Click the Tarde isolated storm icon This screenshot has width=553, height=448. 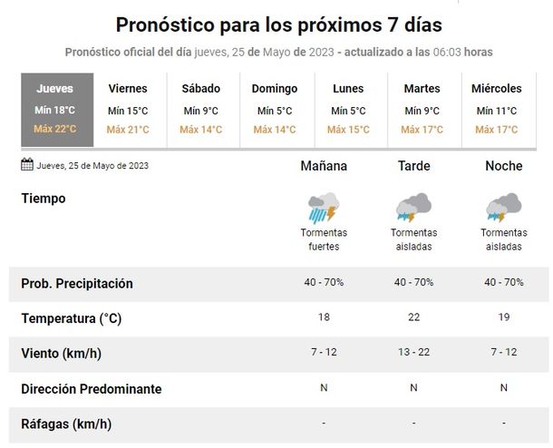[413, 208]
